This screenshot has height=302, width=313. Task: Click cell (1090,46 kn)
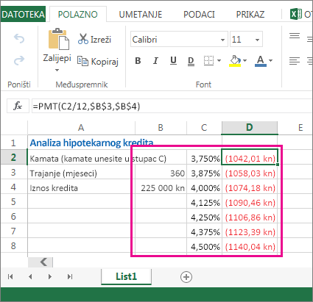[250, 201]
